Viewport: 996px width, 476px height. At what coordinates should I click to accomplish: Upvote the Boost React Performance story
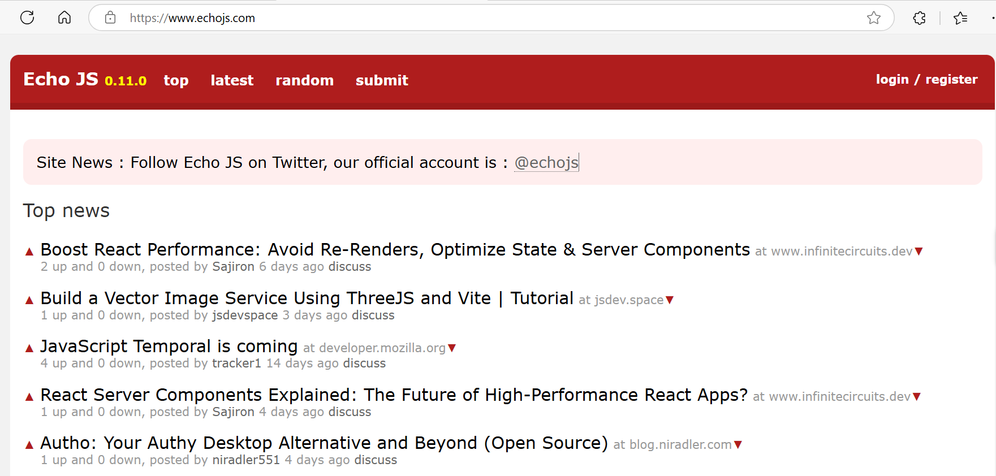coord(29,252)
